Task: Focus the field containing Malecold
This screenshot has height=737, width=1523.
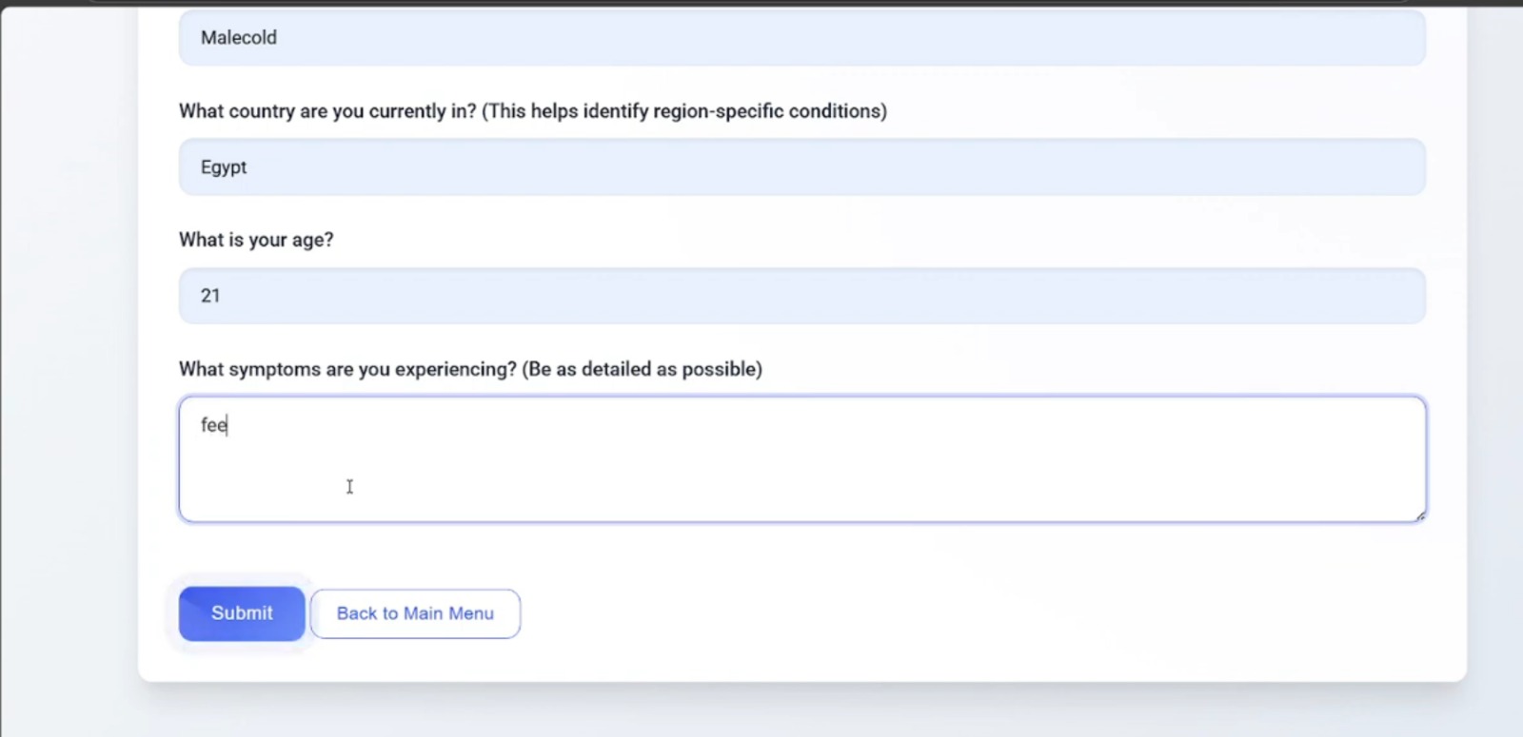Action: [x=801, y=38]
